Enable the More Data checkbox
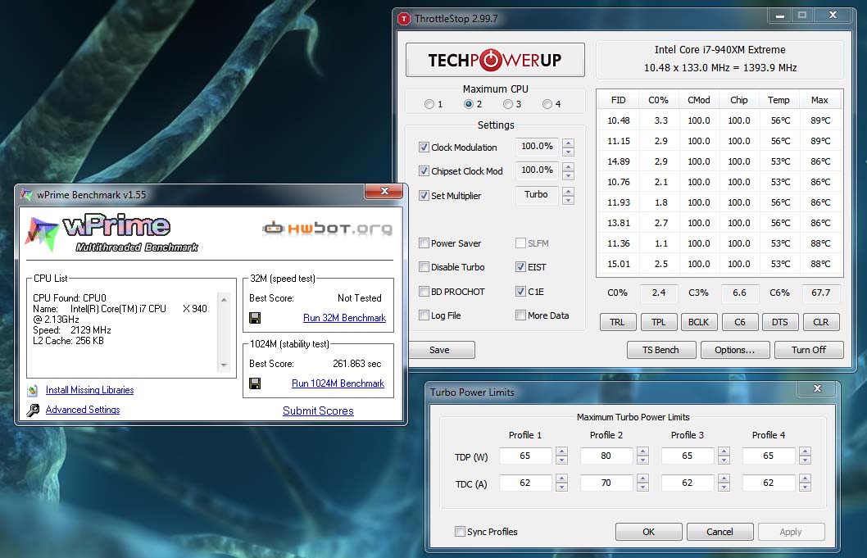Viewport: 867px width, 558px height. (x=520, y=315)
